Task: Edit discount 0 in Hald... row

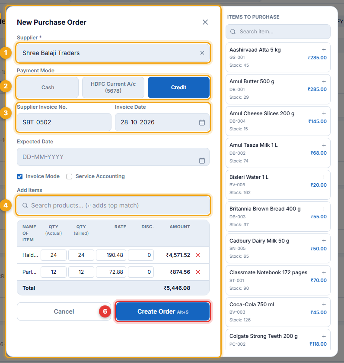Action: (x=141, y=255)
